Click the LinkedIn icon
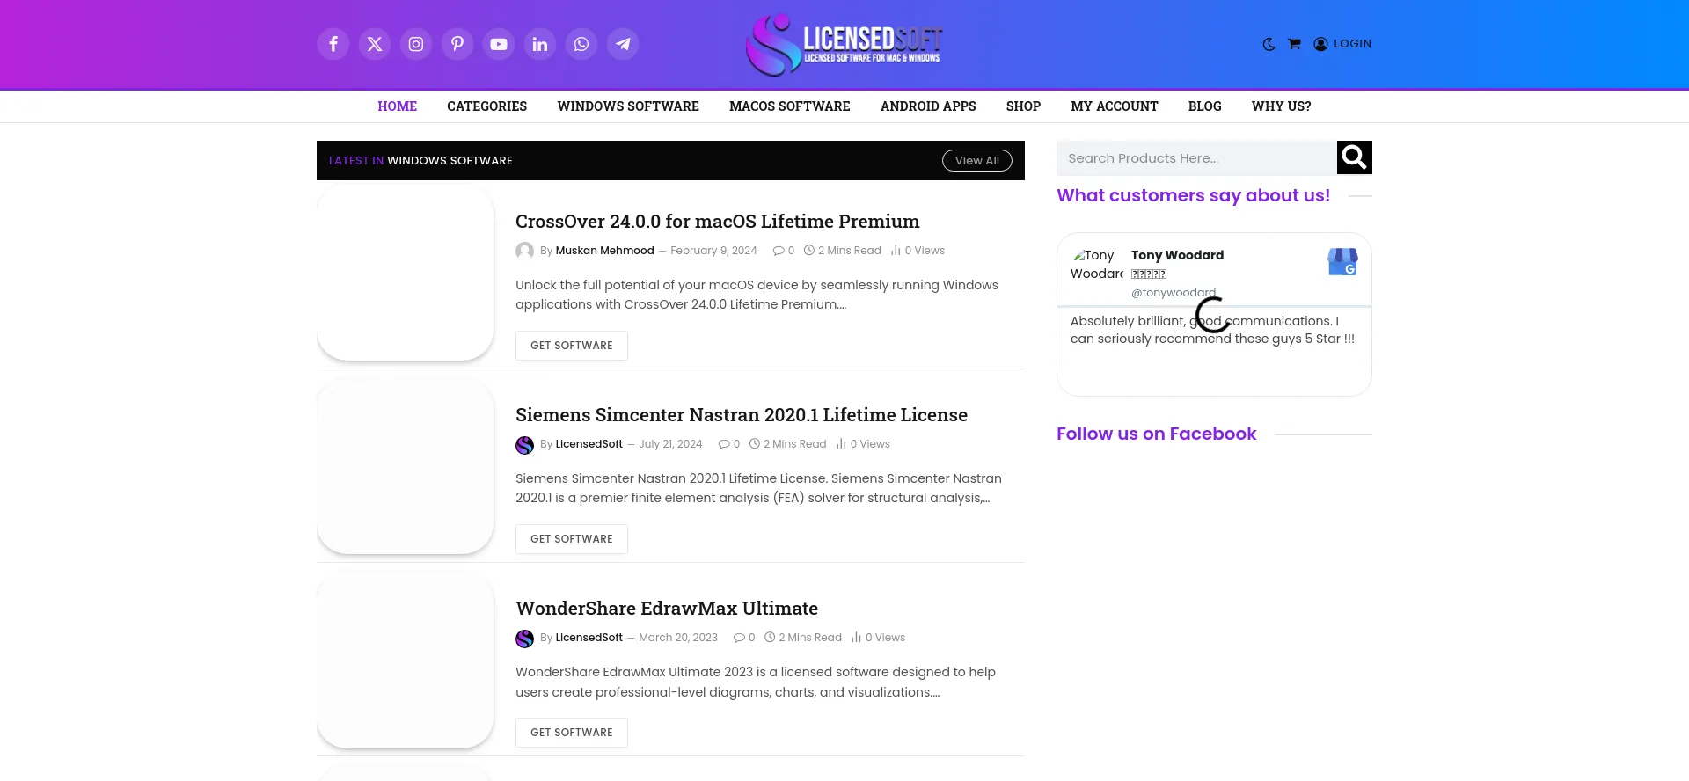 [540, 44]
